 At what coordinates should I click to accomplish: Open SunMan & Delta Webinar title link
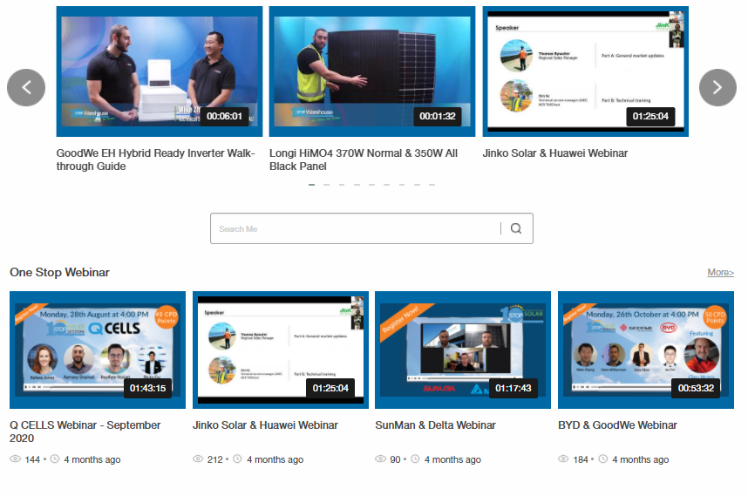pos(436,425)
